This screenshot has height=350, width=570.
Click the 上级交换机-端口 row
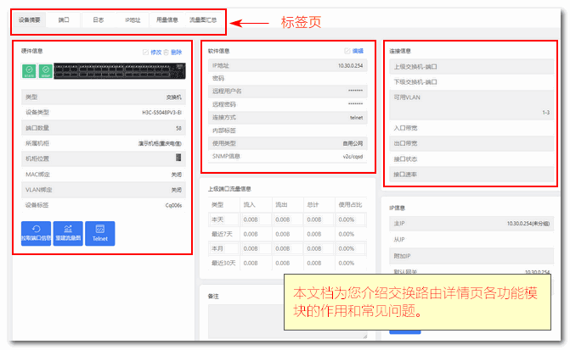471,67
